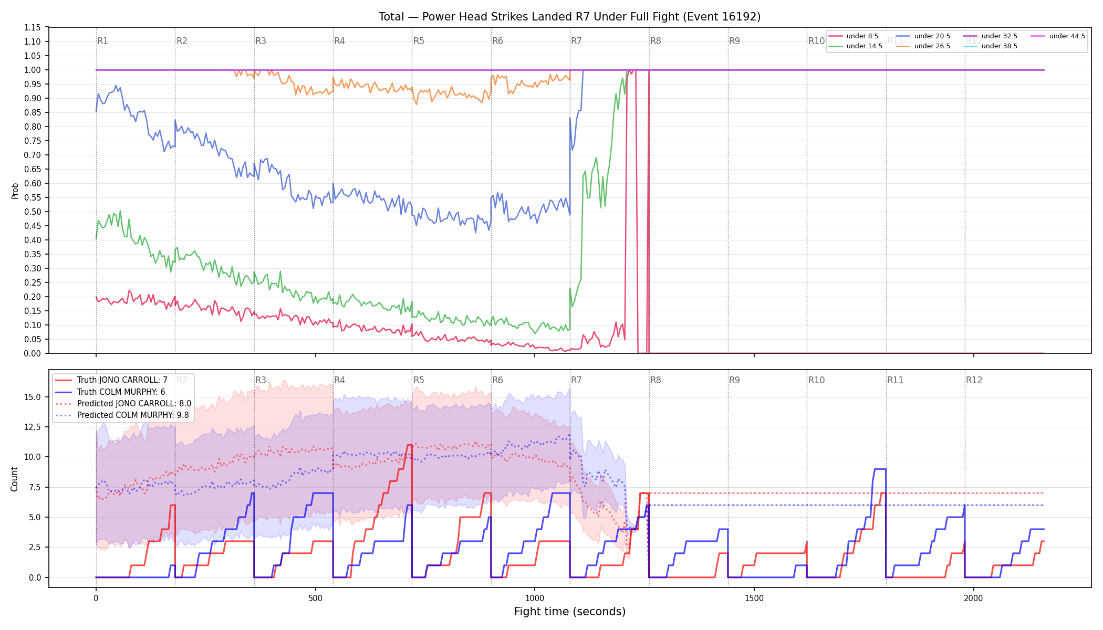Viewport: 1103px width, 630px height.
Task: Click the 7.5 count tick label
Action: (35, 487)
